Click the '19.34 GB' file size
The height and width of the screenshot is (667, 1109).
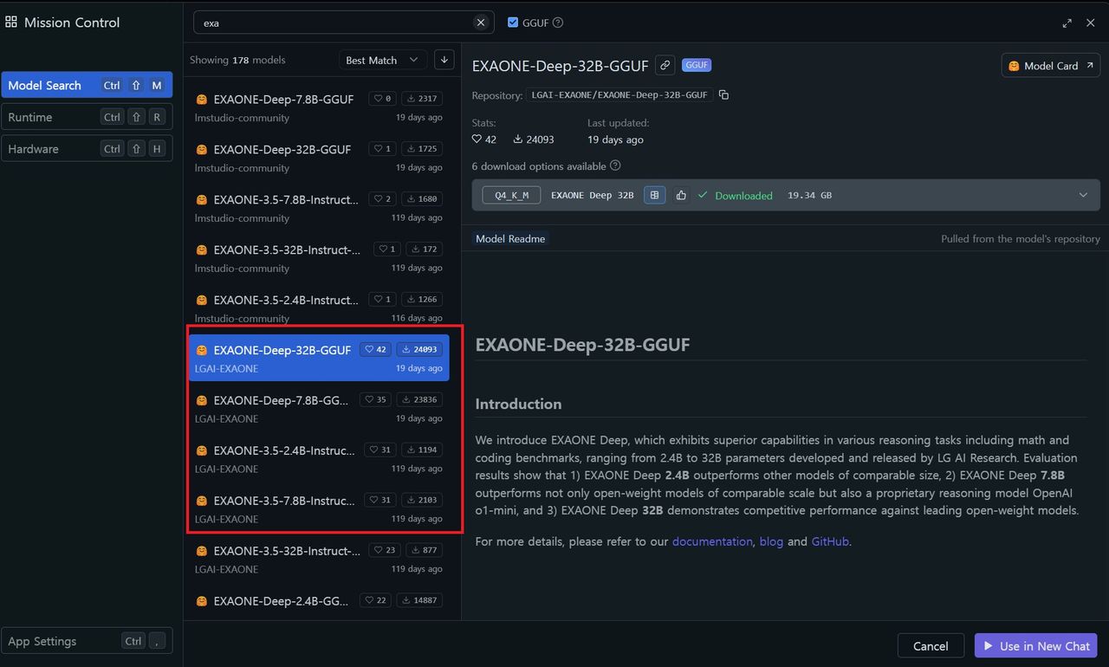click(809, 195)
